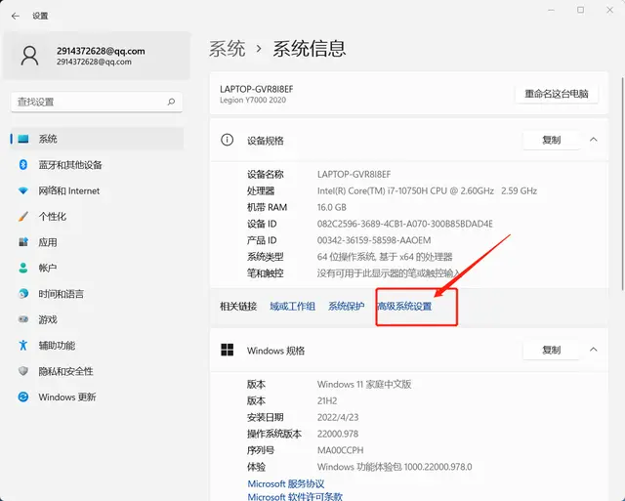Viewport: 625px width, 501px height.
Task: Click 系统 in the breadcrumb title
Action: pyautogui.click(x=228, y=49)
